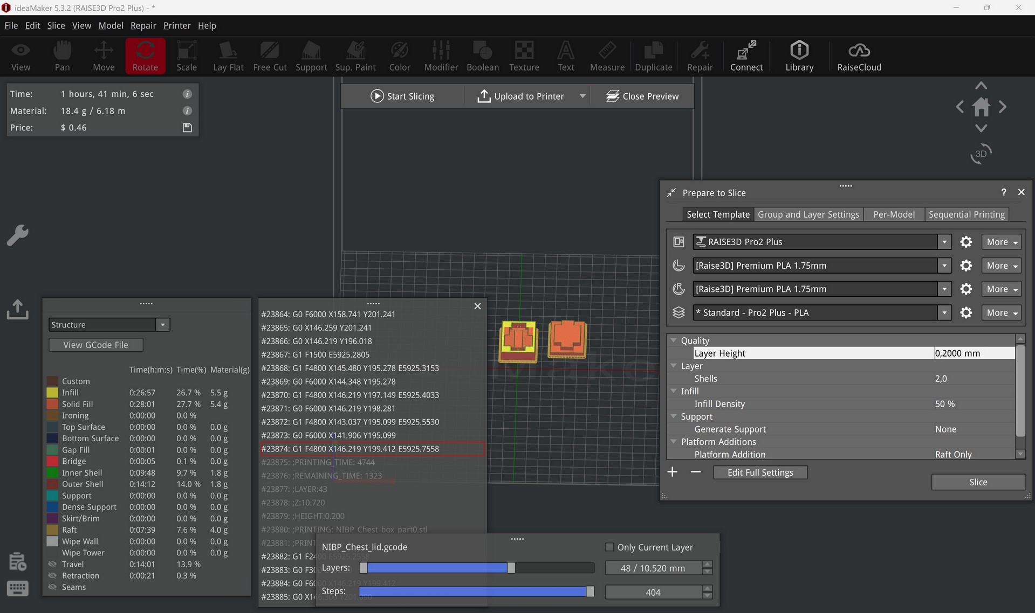Open the File menu
1035x613 pixels.
coord(11,25)
